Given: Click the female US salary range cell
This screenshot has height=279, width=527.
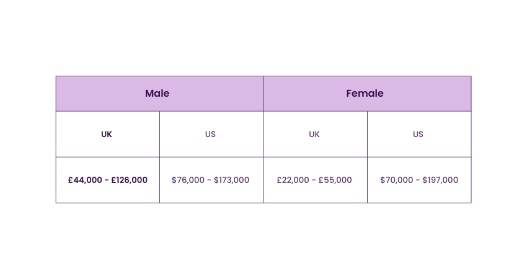Looking at the screenshot, I should [x=419, y=180].
